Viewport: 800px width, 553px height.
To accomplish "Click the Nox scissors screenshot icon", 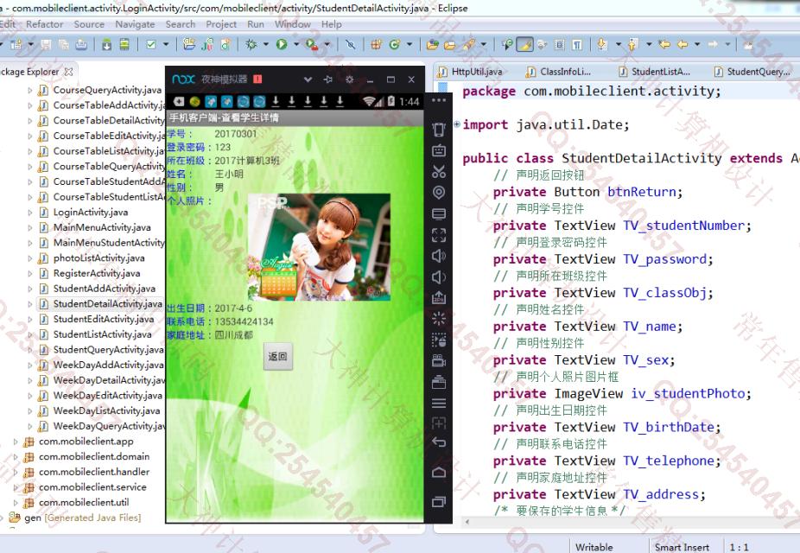I will [x=439, y=171].
